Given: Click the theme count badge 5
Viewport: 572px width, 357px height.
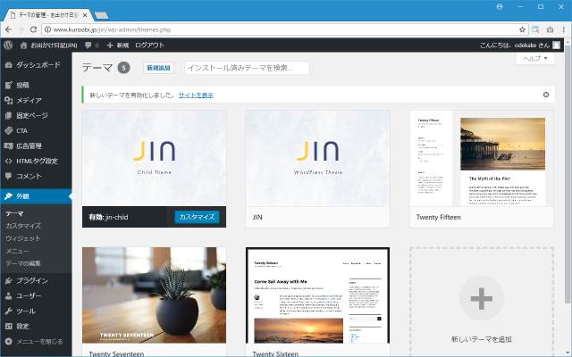Looking at the screenshot, I should click(x=123, y=68).
